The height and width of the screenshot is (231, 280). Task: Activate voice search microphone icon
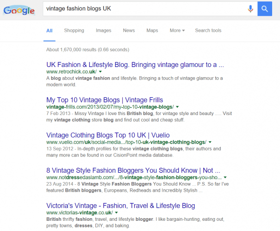click(x=250, y=9)
